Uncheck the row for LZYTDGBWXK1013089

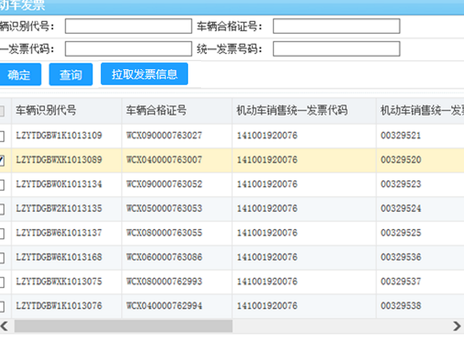[2, 160]
